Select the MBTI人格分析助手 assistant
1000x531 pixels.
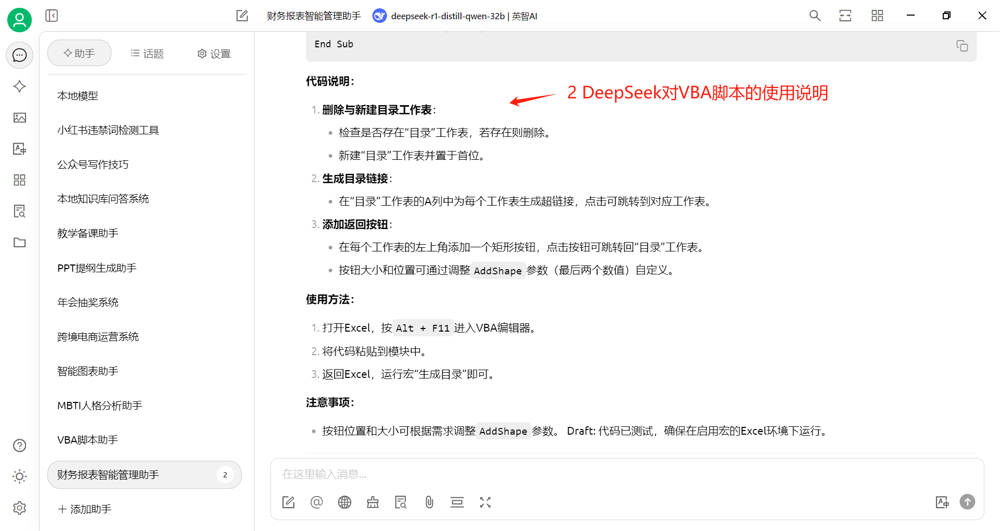(144, 406)
